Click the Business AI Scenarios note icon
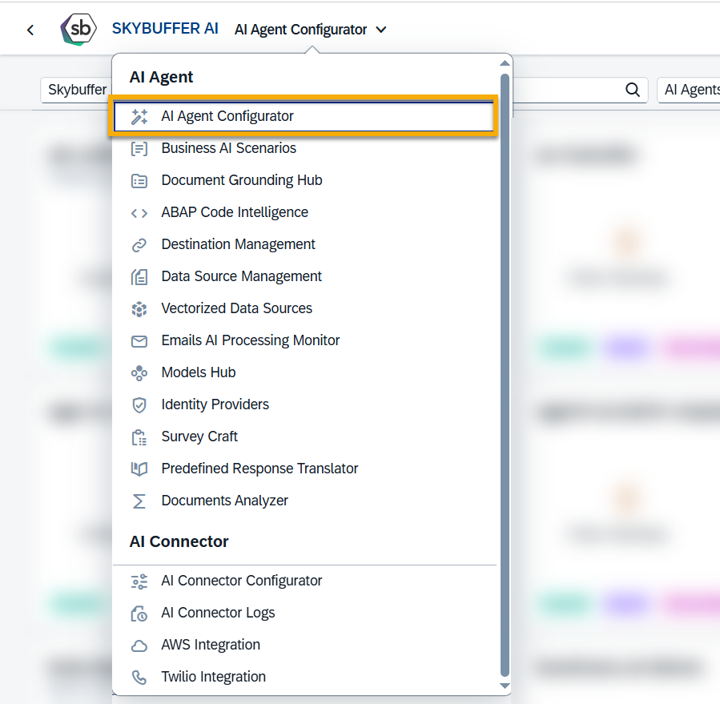Viewport: 720px width, 704px height. 139,149
